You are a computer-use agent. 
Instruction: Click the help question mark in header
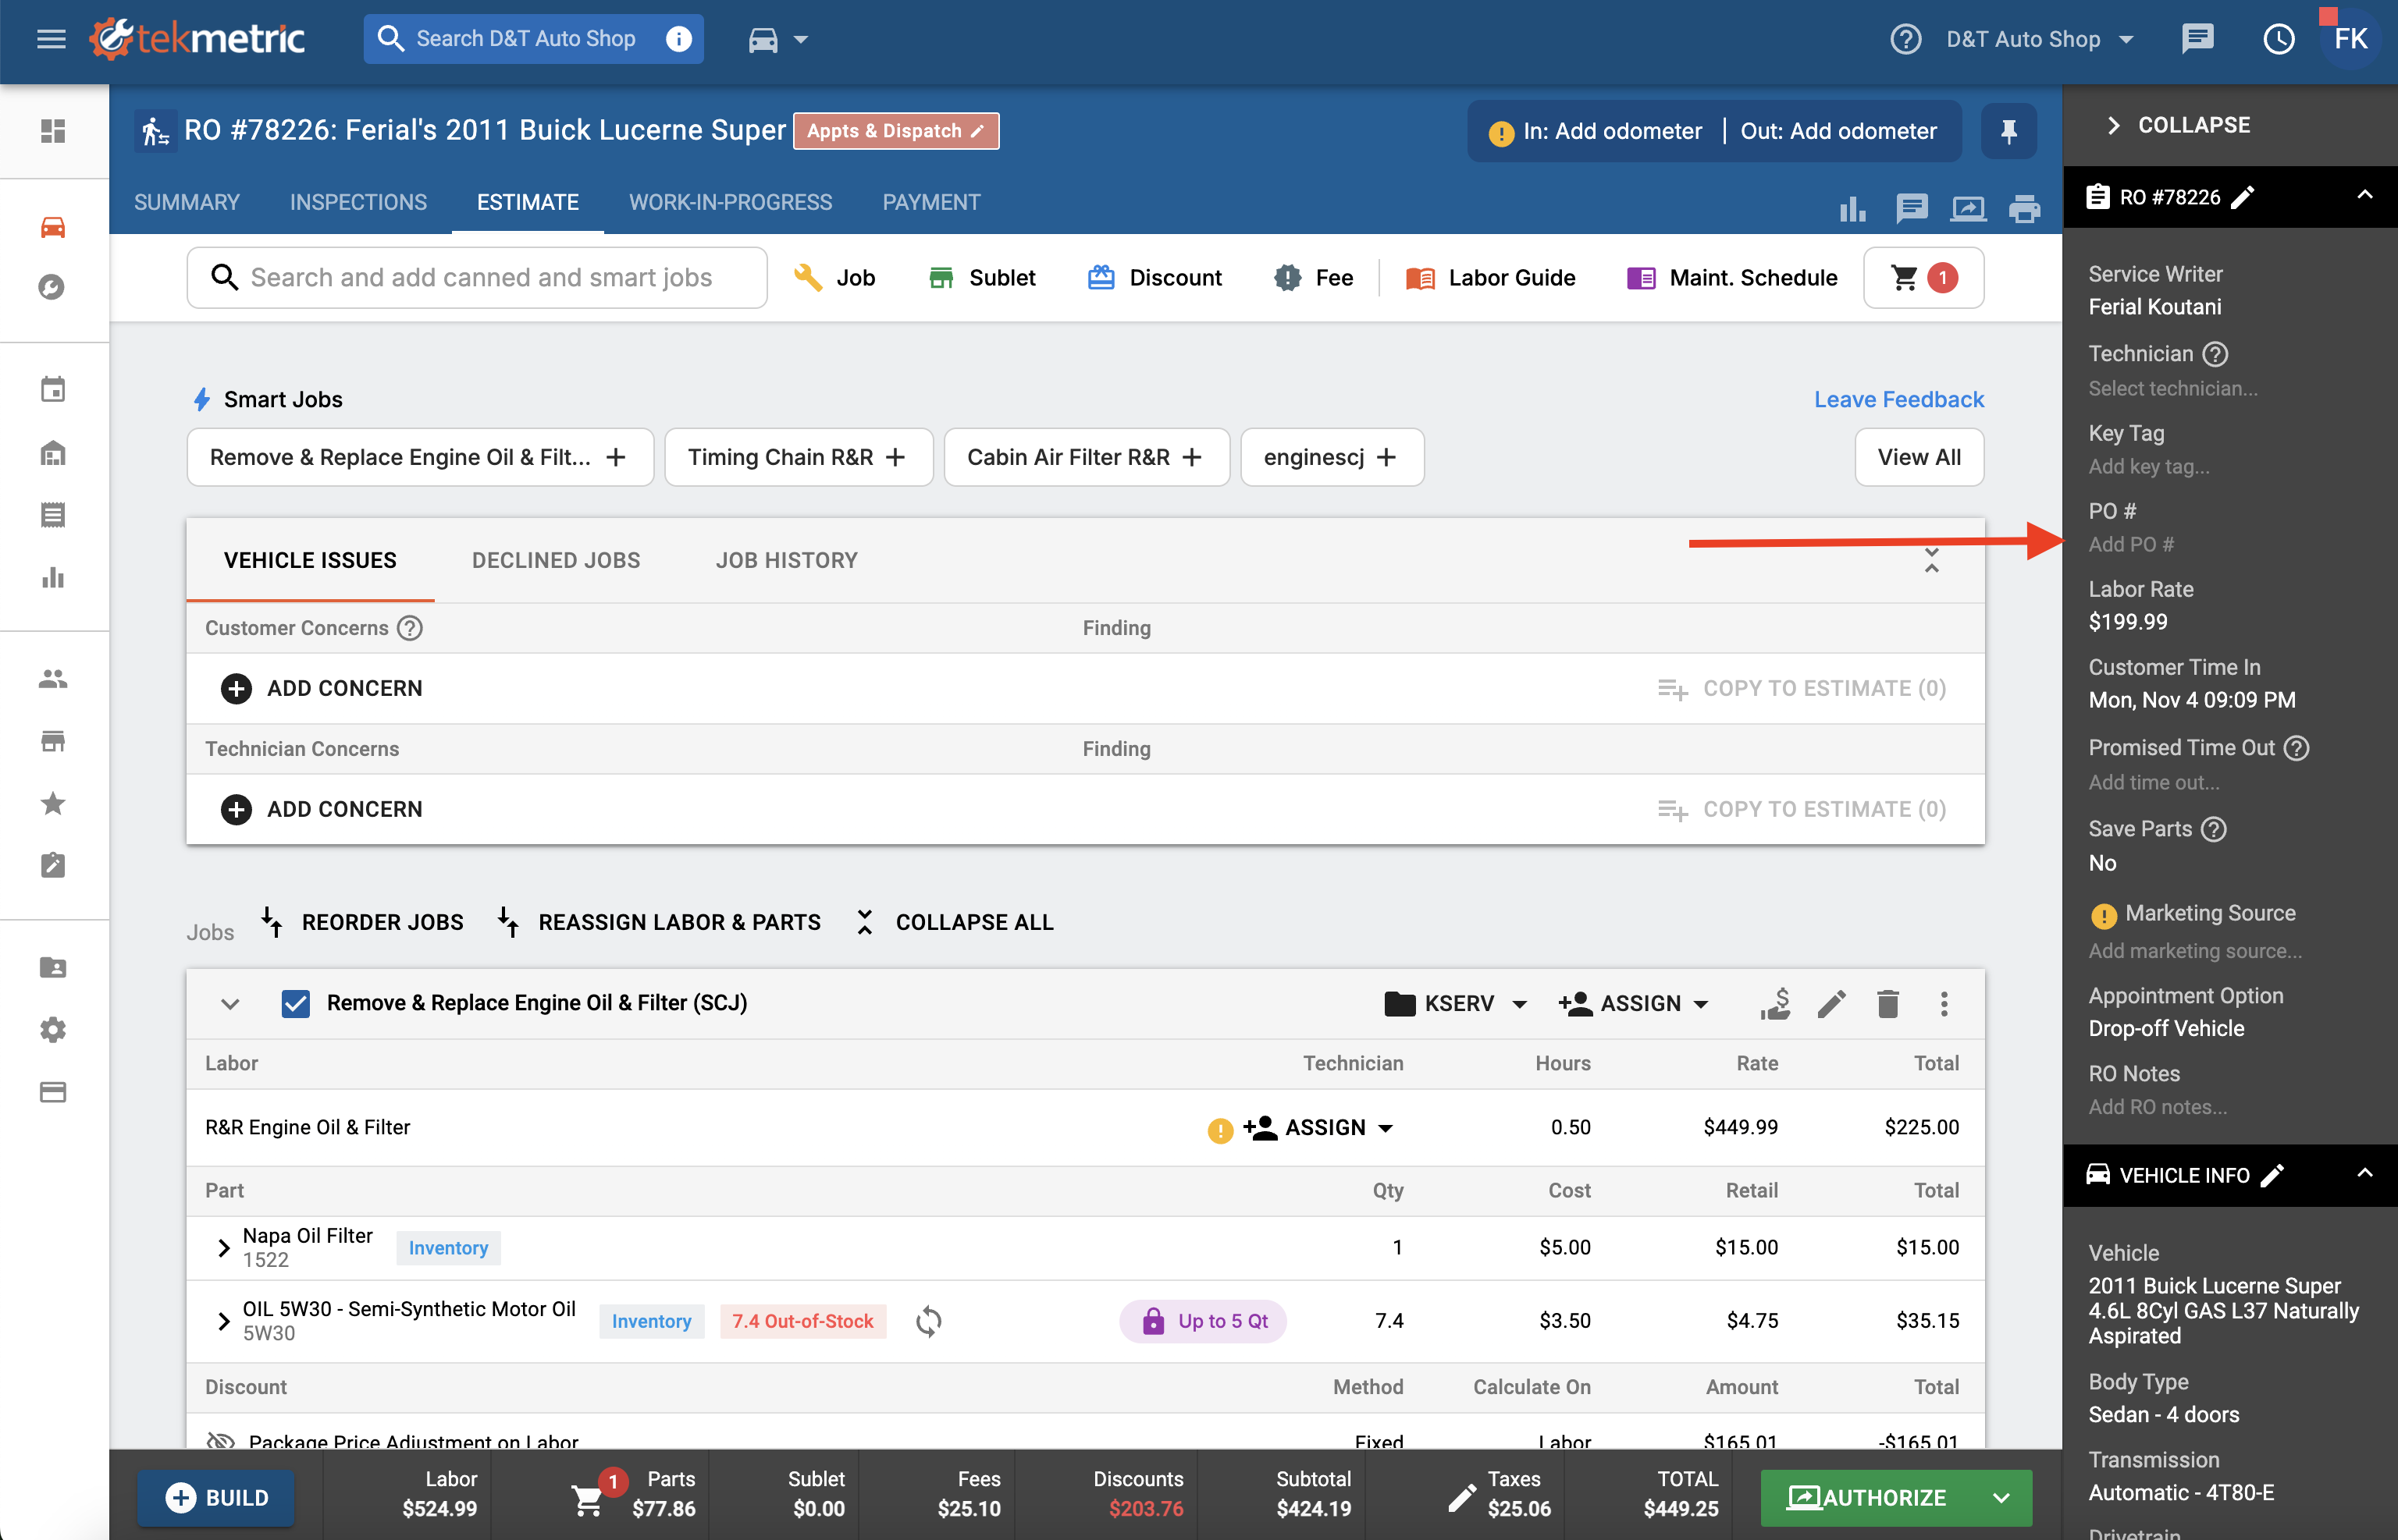(x=1905, y=39)
